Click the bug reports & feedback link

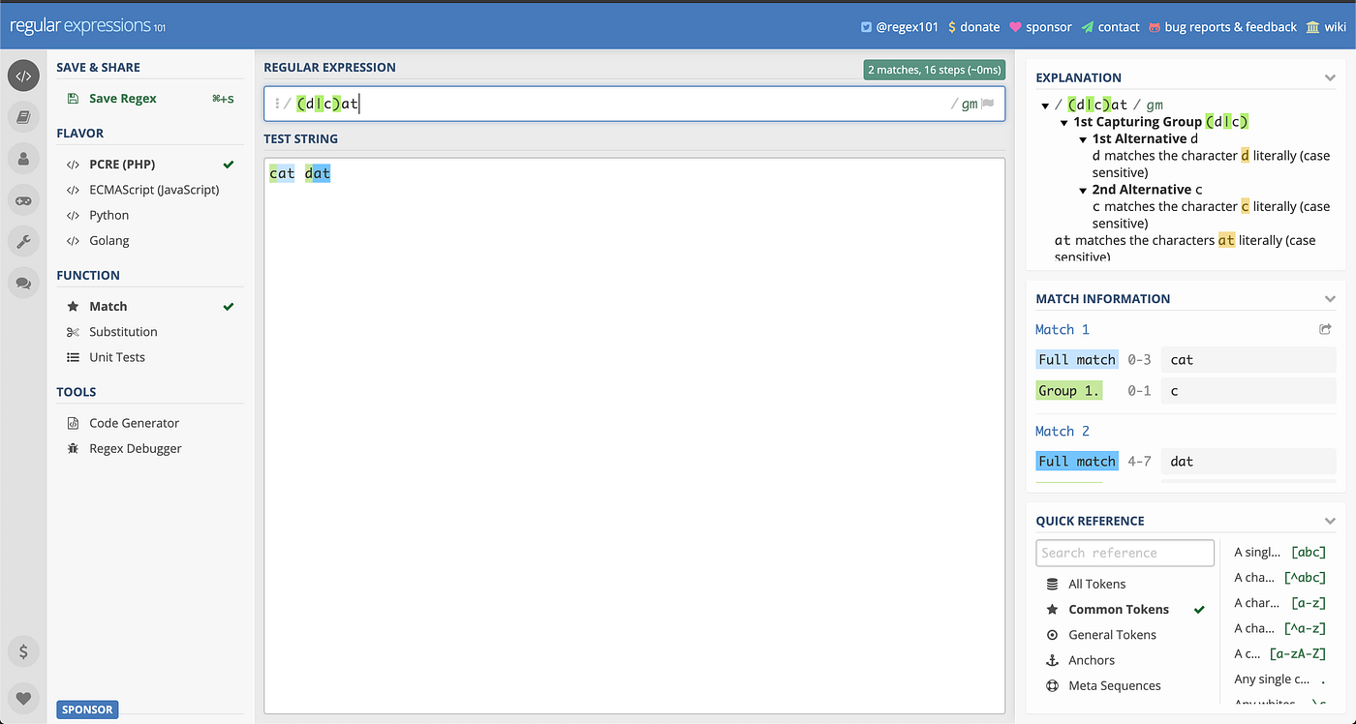[x=1231, y=27]
